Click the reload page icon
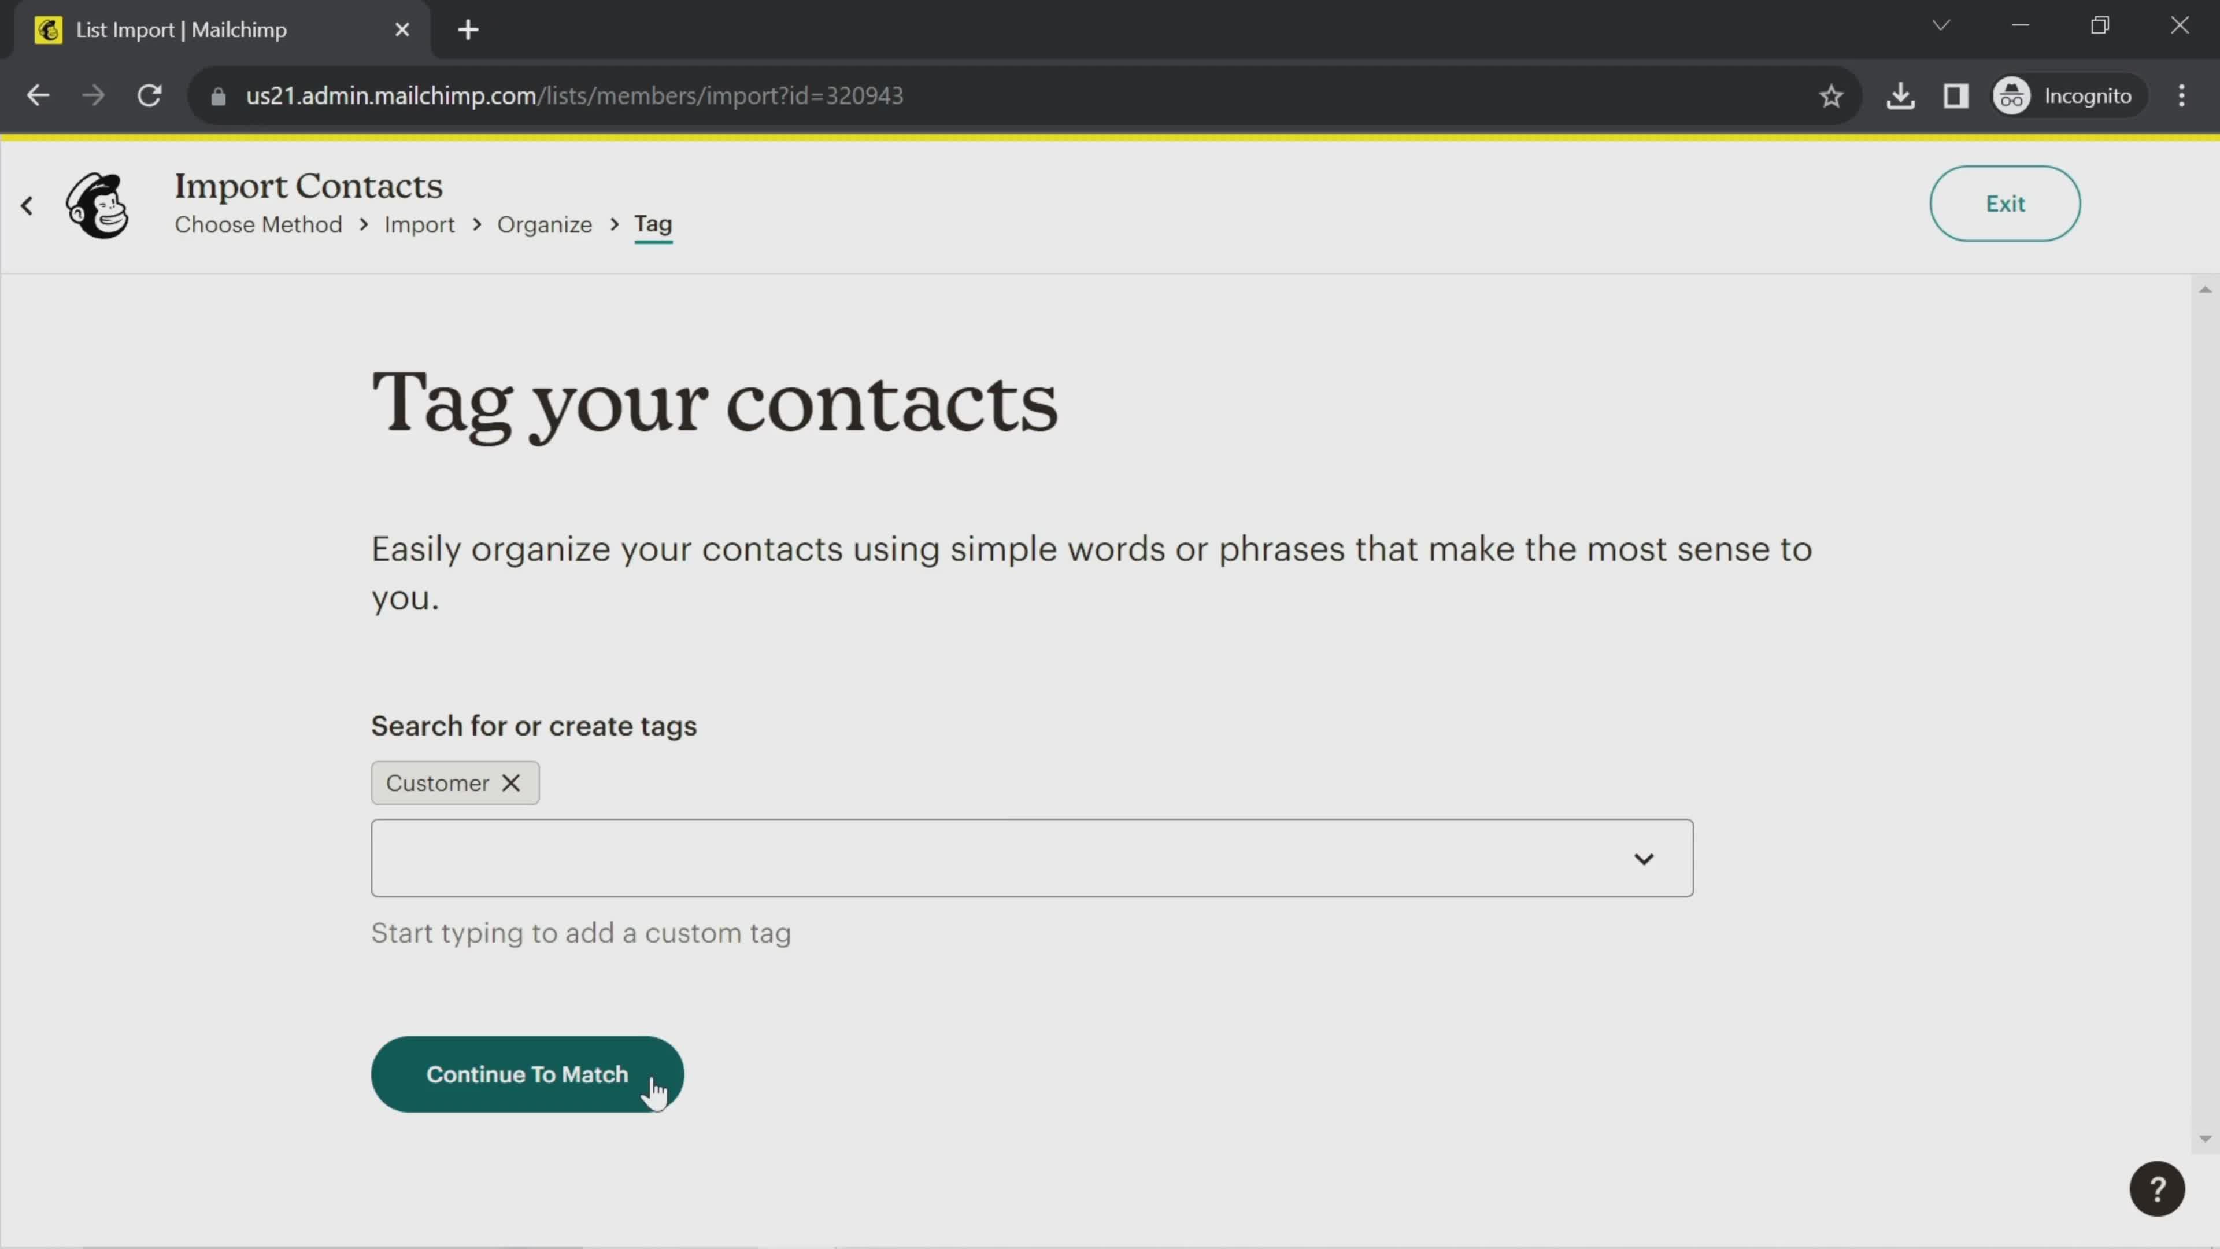This screenshot has width=2220, height=1249. (x=149, y=95)
